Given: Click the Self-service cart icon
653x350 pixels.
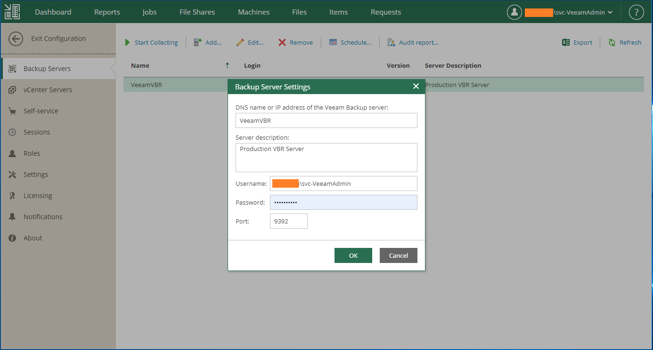Looking at the screenshot, I should (x=13, y=111).
